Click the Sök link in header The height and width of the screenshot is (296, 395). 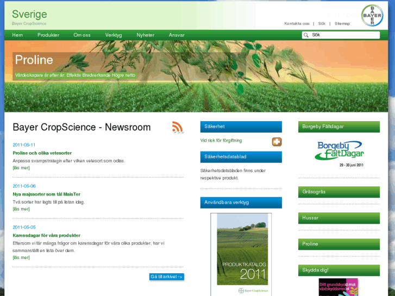pos(322,23)
